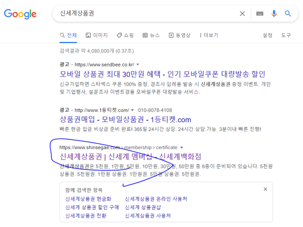303x227 pixels.
Task: Open related search 신세계 상품권샵
Action: click(x=143, y=207)
